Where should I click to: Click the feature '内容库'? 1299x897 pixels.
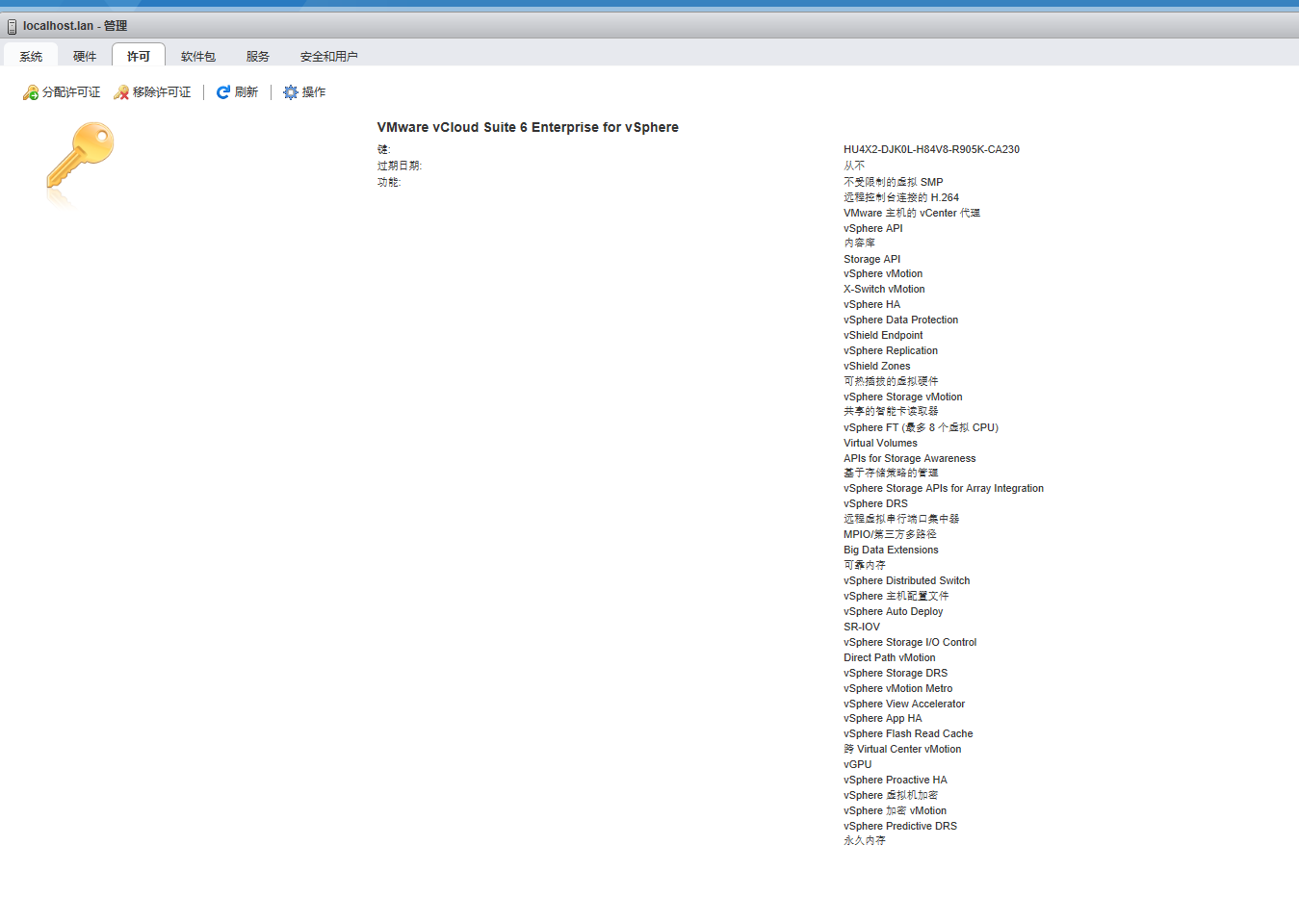pyautogui.click(x=860, y=243)
